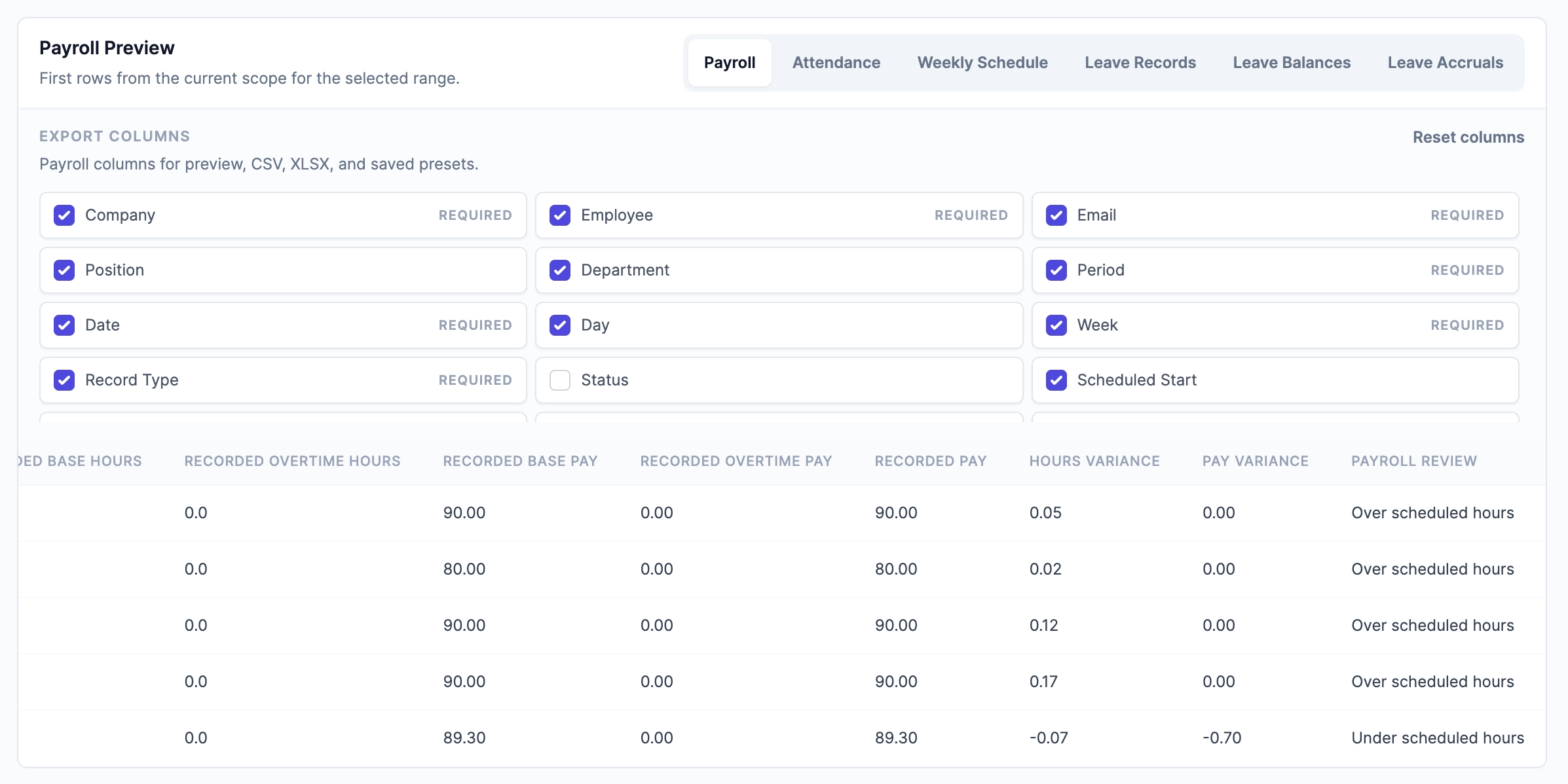1568x784 pixels.
Task: Click the Recorded Overtime Pay column header
Action: pyautogui.click(x=736, y=461)
